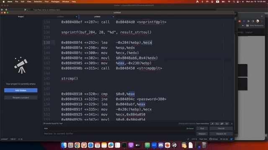Switch to the second untitled tab
This screenshot has width=268, height=150.
[x=97, y=17]
